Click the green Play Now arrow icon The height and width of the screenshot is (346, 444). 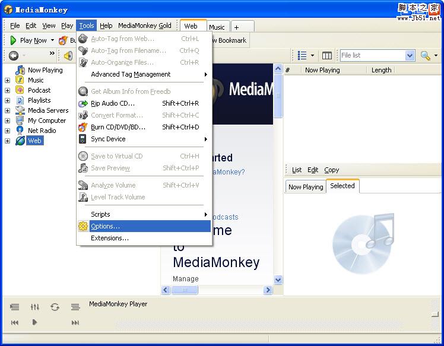pyautogui.click(x=13, y=40)
